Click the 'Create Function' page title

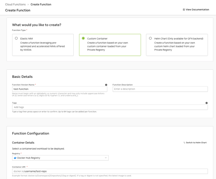(x=18, y=10)
